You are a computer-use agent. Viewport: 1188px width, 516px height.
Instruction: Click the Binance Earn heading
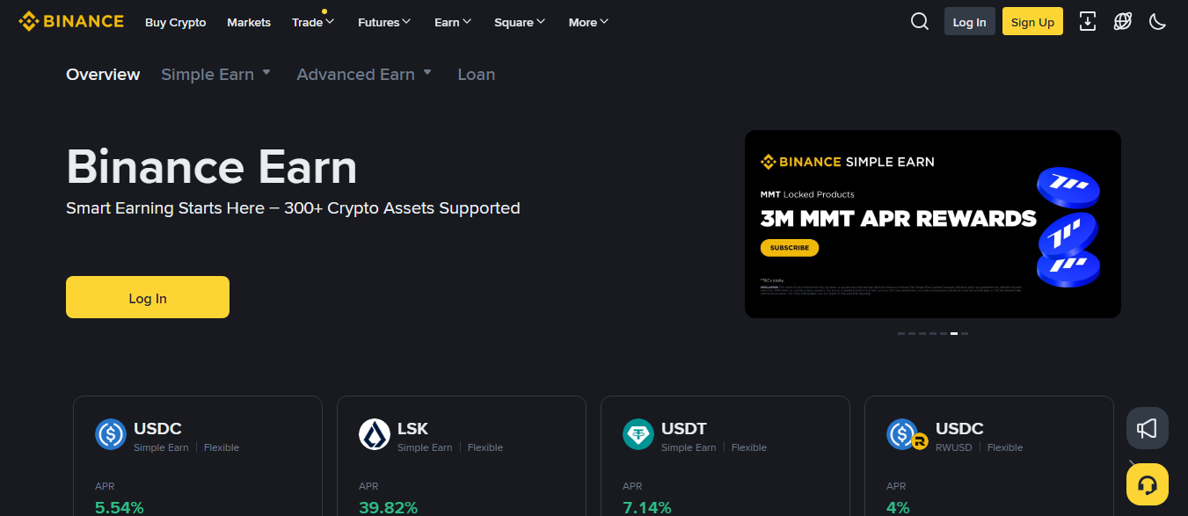click(x=212, y=167)
